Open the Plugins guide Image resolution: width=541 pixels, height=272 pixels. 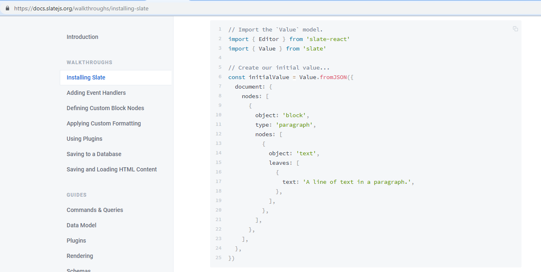point(76,241)
